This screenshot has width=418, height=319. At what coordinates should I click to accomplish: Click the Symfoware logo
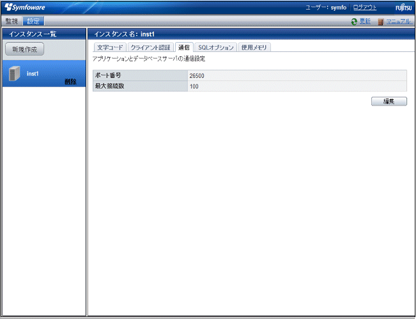click(x=25, y=7)
